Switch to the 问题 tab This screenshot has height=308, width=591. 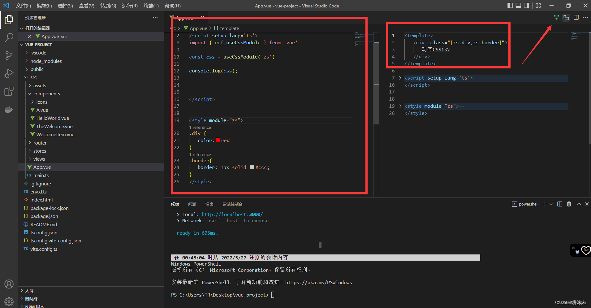click(x=192, y=204)
